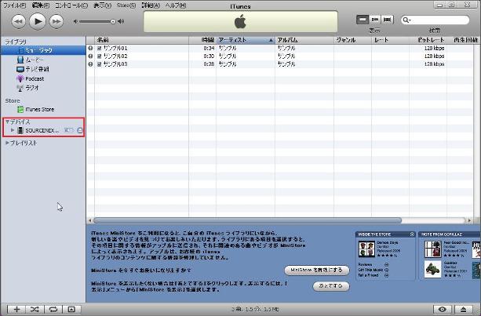
Task: Open the Help (ヘルプ) menu
Action: tap(176, 5)
